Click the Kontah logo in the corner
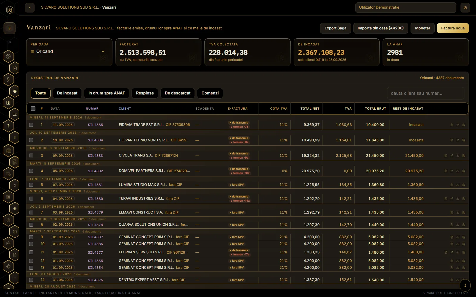The image size is (476, 297). coord(10,10)
